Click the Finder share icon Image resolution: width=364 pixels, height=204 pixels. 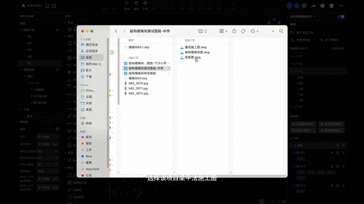coord(234,31)
